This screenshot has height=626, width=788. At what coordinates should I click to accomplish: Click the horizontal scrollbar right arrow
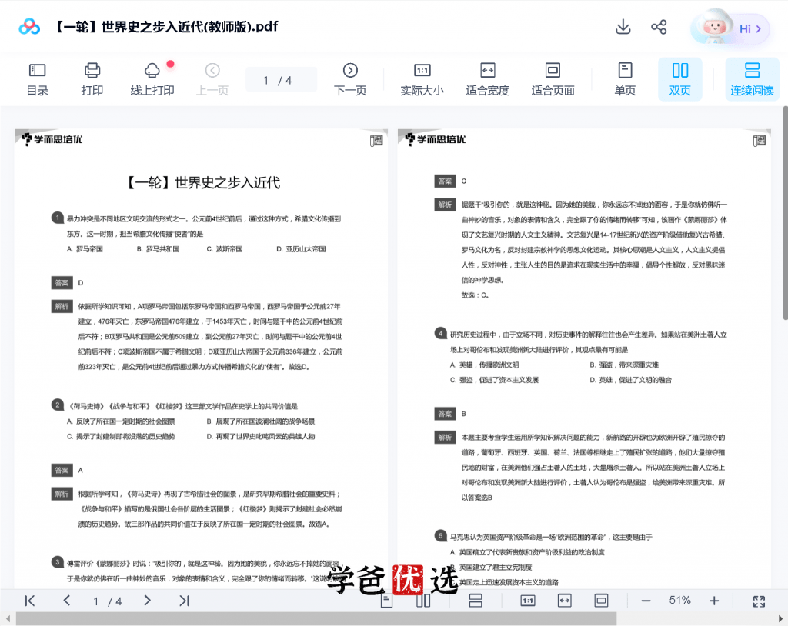pyautogui.click(x=780, y=619)
